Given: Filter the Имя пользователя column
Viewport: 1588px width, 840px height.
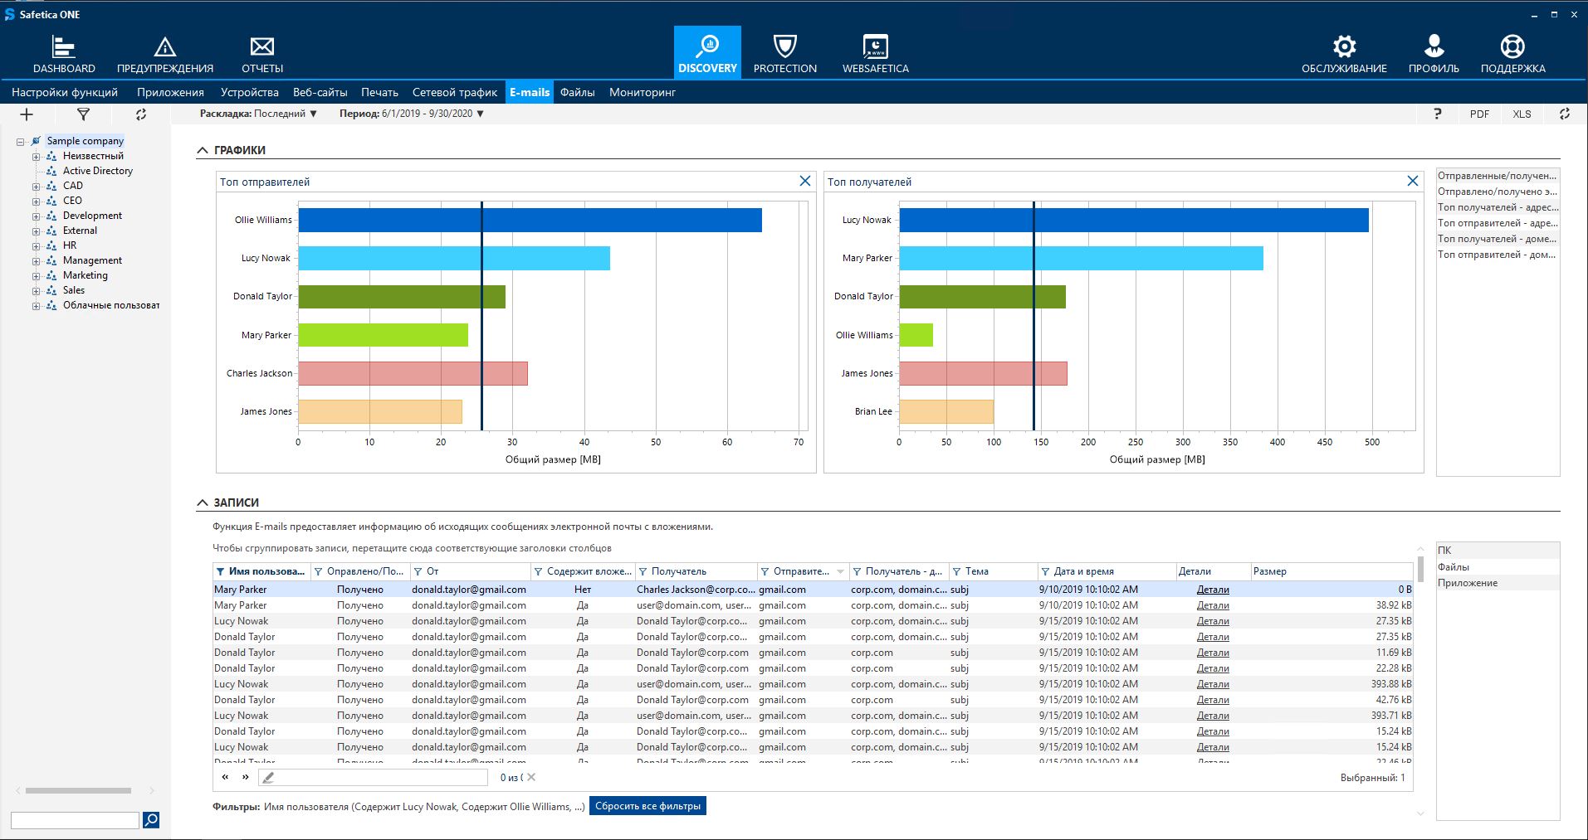Looking at the screenshot, I should 220,571.
